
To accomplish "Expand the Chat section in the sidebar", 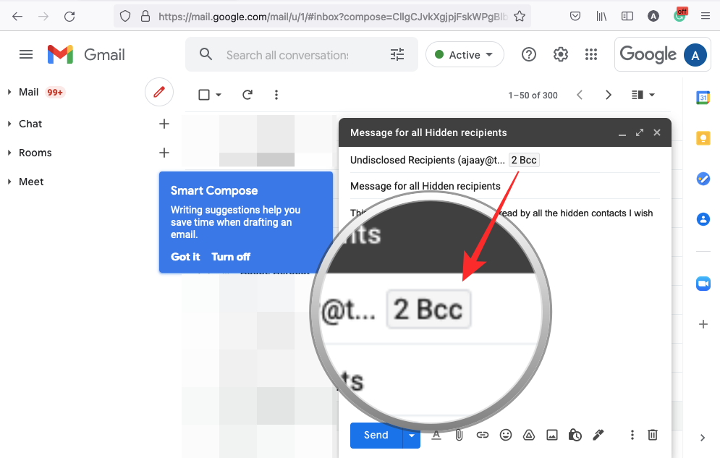I will click(x=9, y=124).
